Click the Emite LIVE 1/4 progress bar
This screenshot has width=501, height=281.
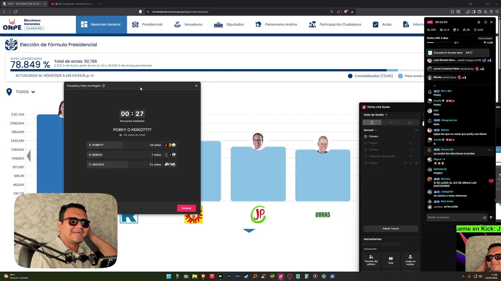point(440,43)
